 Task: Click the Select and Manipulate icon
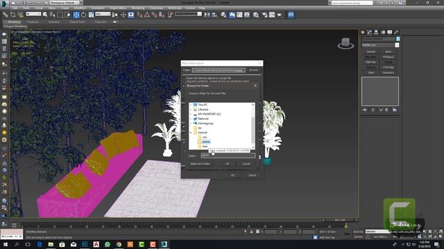pyautogui.click(x=123, y=15)
